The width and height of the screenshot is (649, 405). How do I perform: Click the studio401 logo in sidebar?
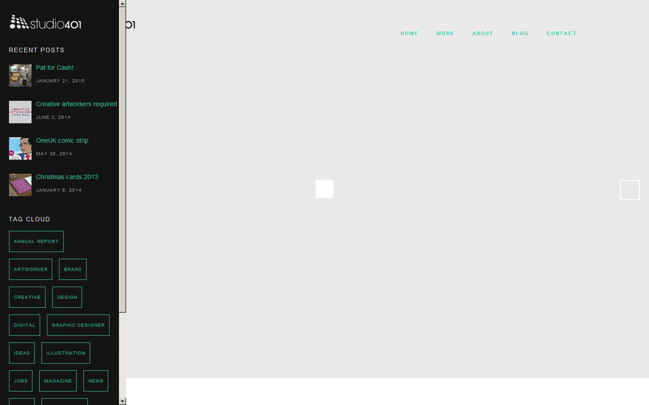coord(46,22)
